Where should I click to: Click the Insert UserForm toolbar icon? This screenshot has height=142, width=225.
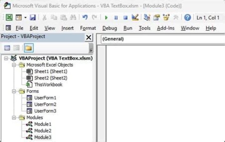point(19,17)
